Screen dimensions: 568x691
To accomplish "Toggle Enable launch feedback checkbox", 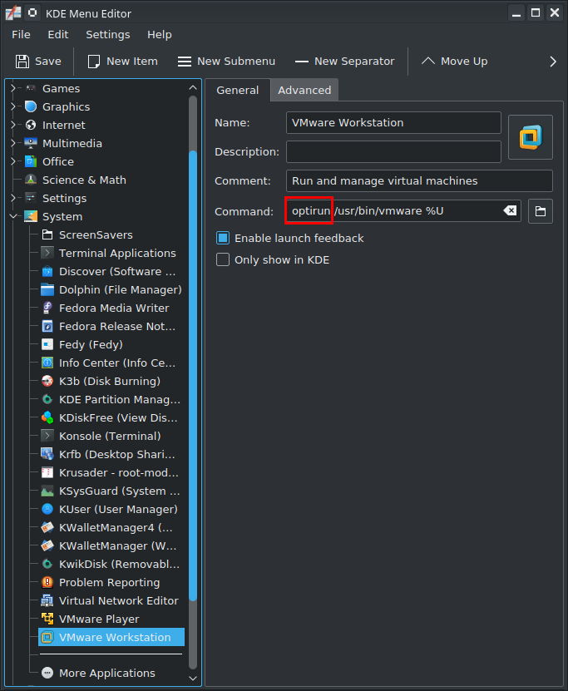I will (x=223, y=239).
